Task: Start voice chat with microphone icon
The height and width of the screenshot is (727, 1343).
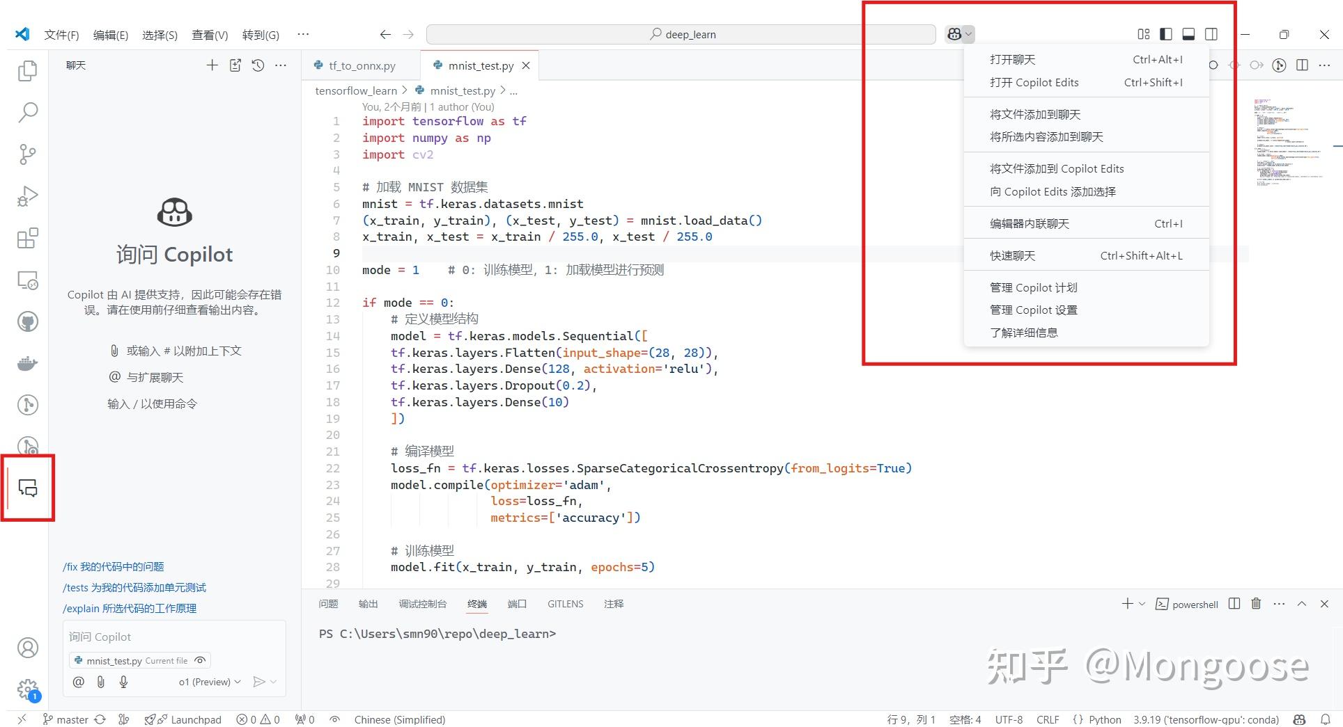Action: point(123,682)
